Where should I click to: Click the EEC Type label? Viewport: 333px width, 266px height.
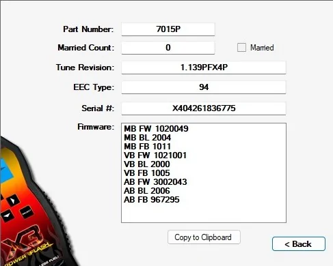[94, 87]
